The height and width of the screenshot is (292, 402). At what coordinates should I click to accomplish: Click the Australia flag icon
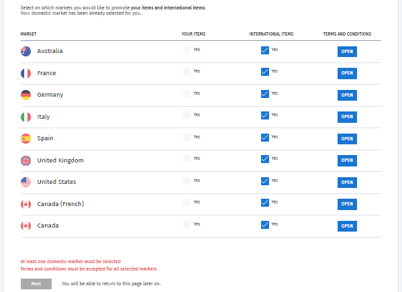(26, 51)
